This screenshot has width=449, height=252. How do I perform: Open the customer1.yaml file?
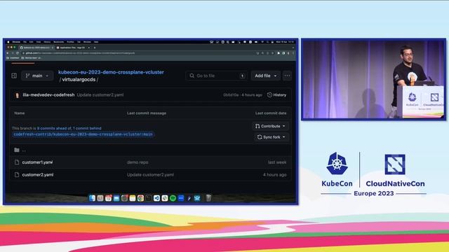tap(37, 162)
